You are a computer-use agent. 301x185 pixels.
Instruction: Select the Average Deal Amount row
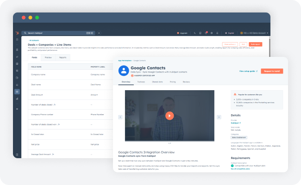pyautogui.click(x=70, y=154)
